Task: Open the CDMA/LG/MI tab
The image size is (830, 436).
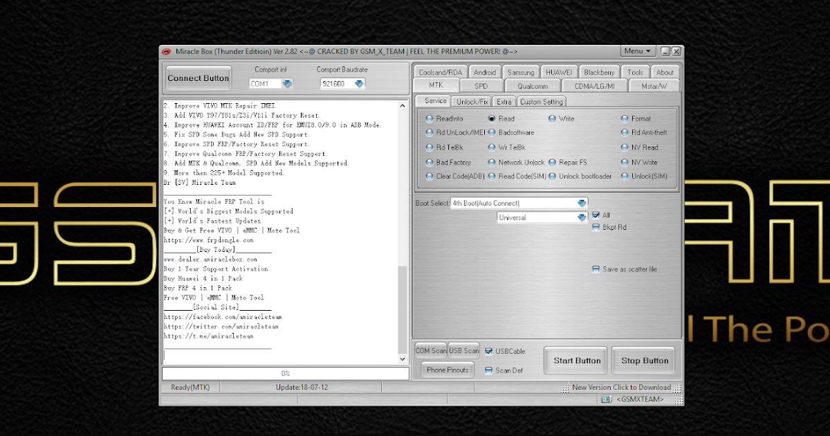Action: click(x=595, y=86)
